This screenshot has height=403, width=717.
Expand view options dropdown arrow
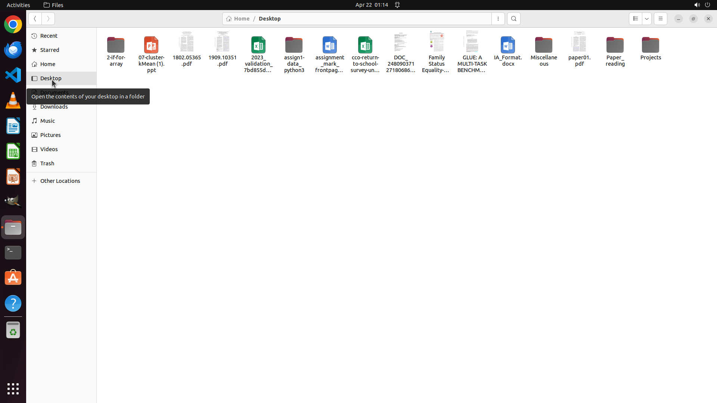647,19
